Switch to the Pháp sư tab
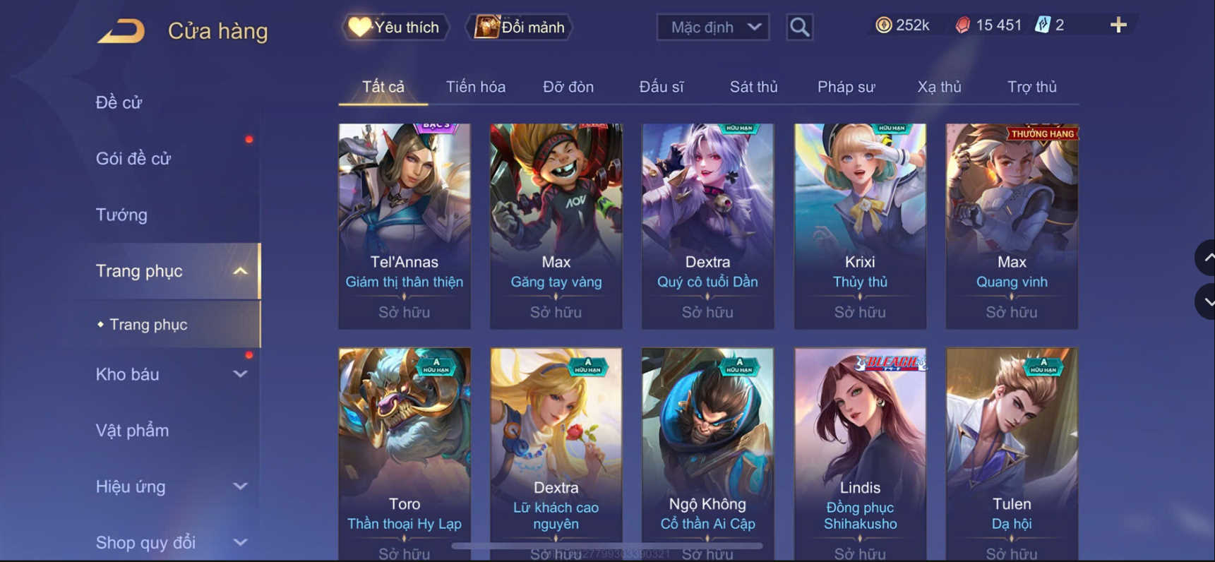Viewport: 1215px width, 562px height. click(846, 87)
